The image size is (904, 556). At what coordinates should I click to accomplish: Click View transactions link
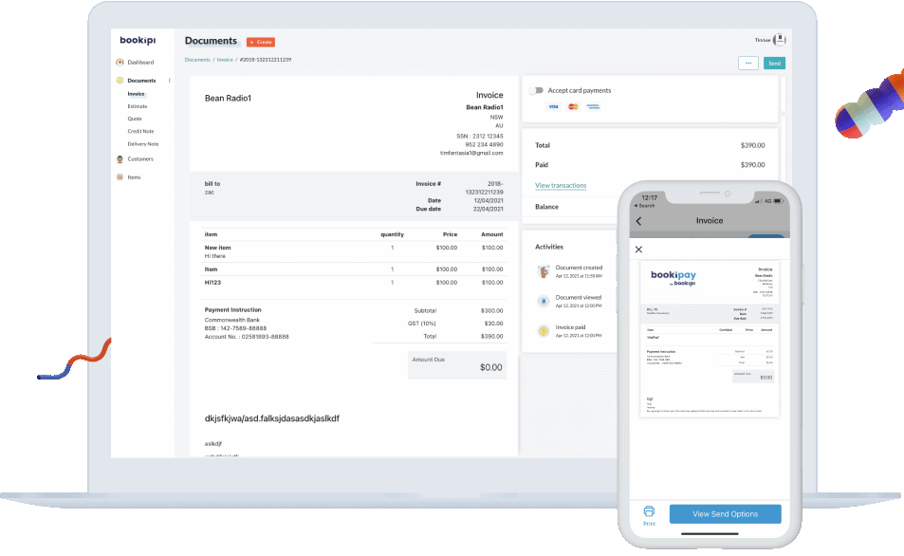click(x=561, y=186)
